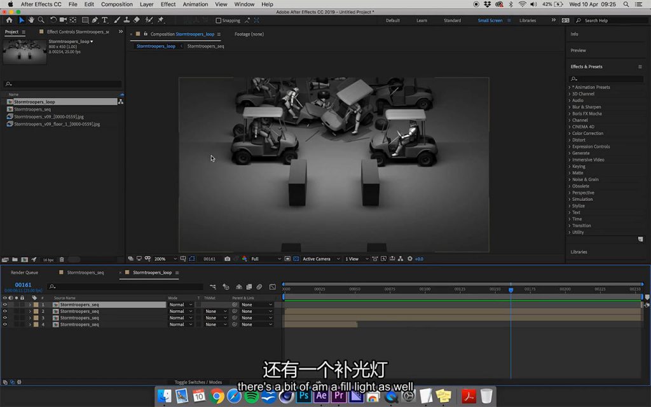Select the Eraser tool
This screenshot has width=651, height=407.
[x=136, y=20]
